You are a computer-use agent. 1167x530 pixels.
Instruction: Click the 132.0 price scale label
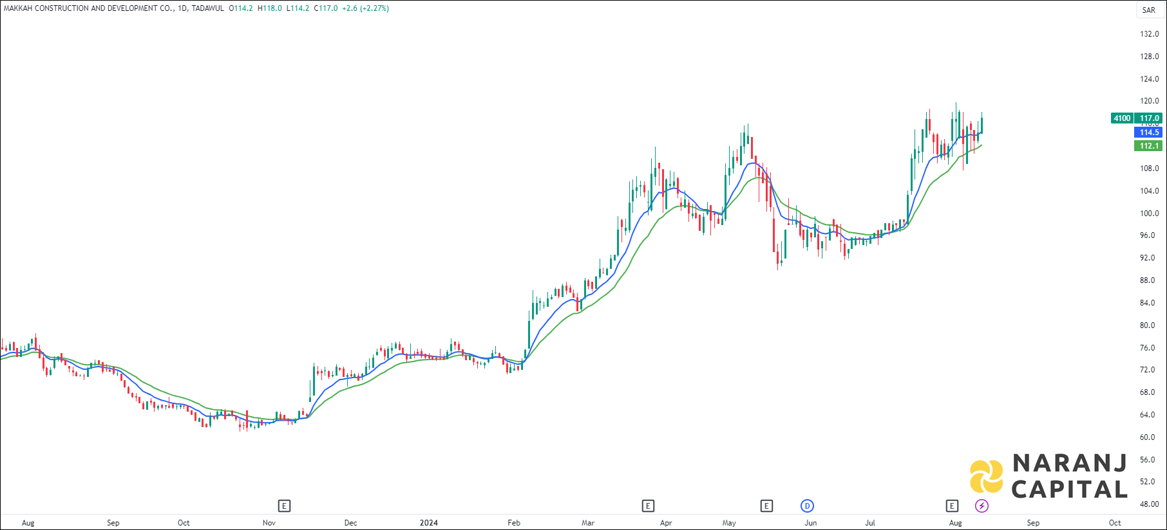tap(1149, 34)
